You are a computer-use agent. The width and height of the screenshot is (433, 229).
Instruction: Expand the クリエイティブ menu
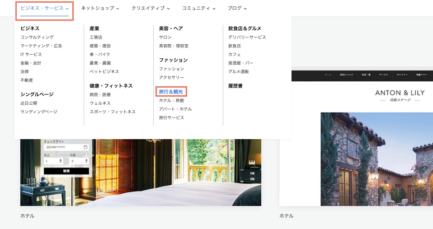tap(151, 8)
